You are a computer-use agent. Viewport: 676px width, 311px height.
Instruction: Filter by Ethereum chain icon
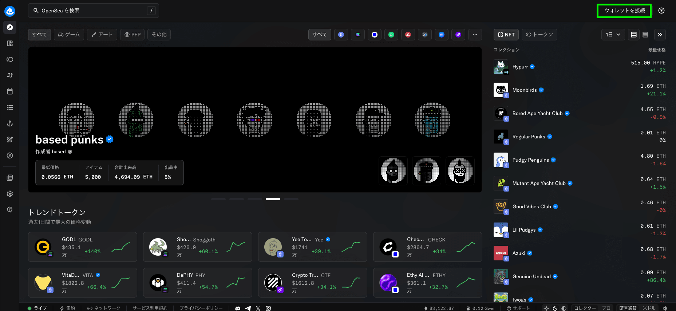pyautogui.click(x=341, y=35)
